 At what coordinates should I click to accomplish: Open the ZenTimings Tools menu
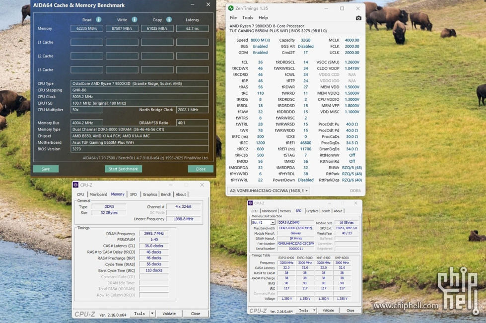point(247,18)
